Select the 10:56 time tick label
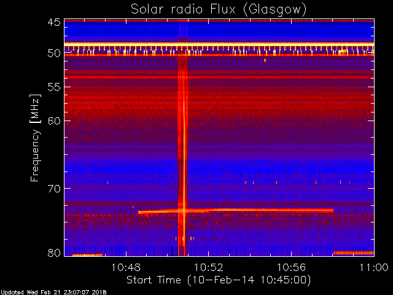The image size is (393, 295). click(291, 267)
